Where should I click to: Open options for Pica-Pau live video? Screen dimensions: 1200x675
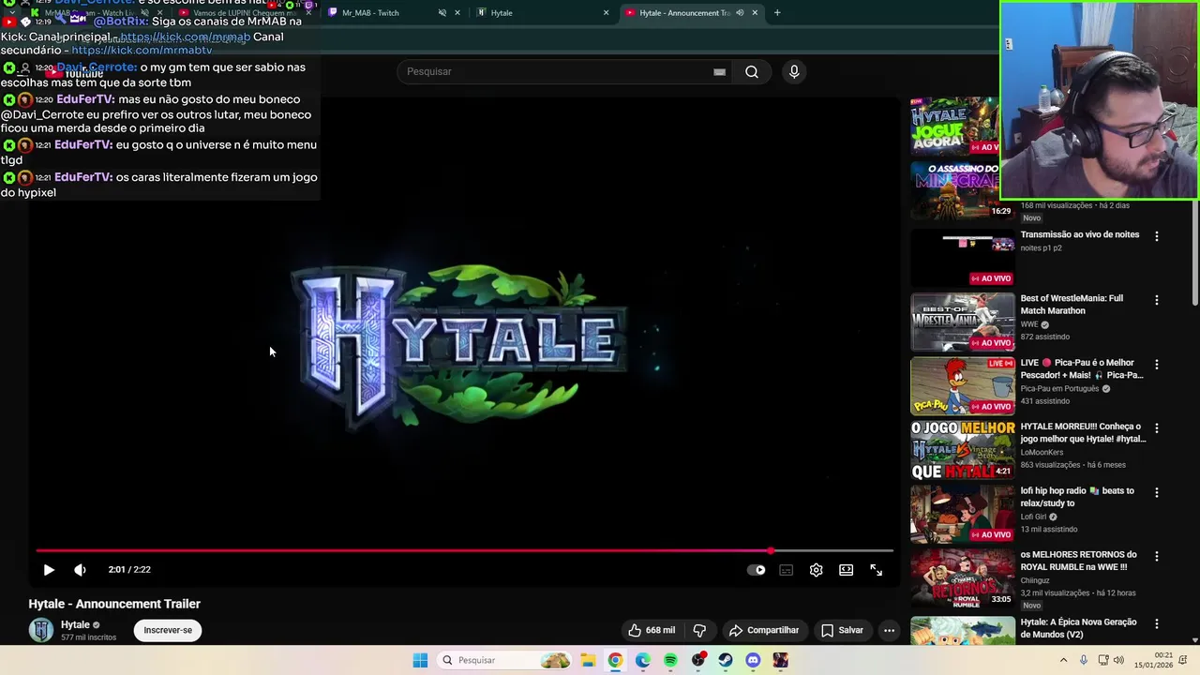click(x=1156, y=364)
